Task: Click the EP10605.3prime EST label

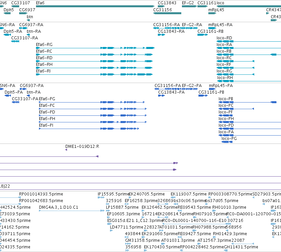Action: click(x=123, y=214)
